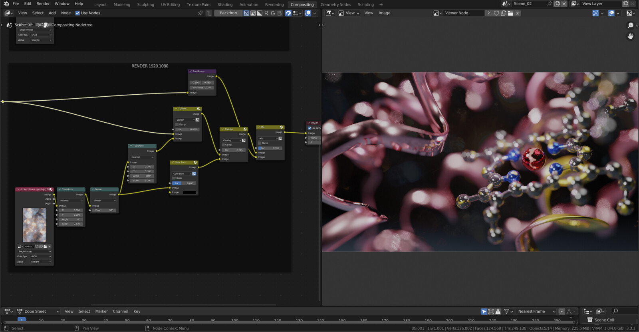This screenshot has width=639, height=332.
Task: Select Alpha backdrop channel icon
Action: click(260, 13)
